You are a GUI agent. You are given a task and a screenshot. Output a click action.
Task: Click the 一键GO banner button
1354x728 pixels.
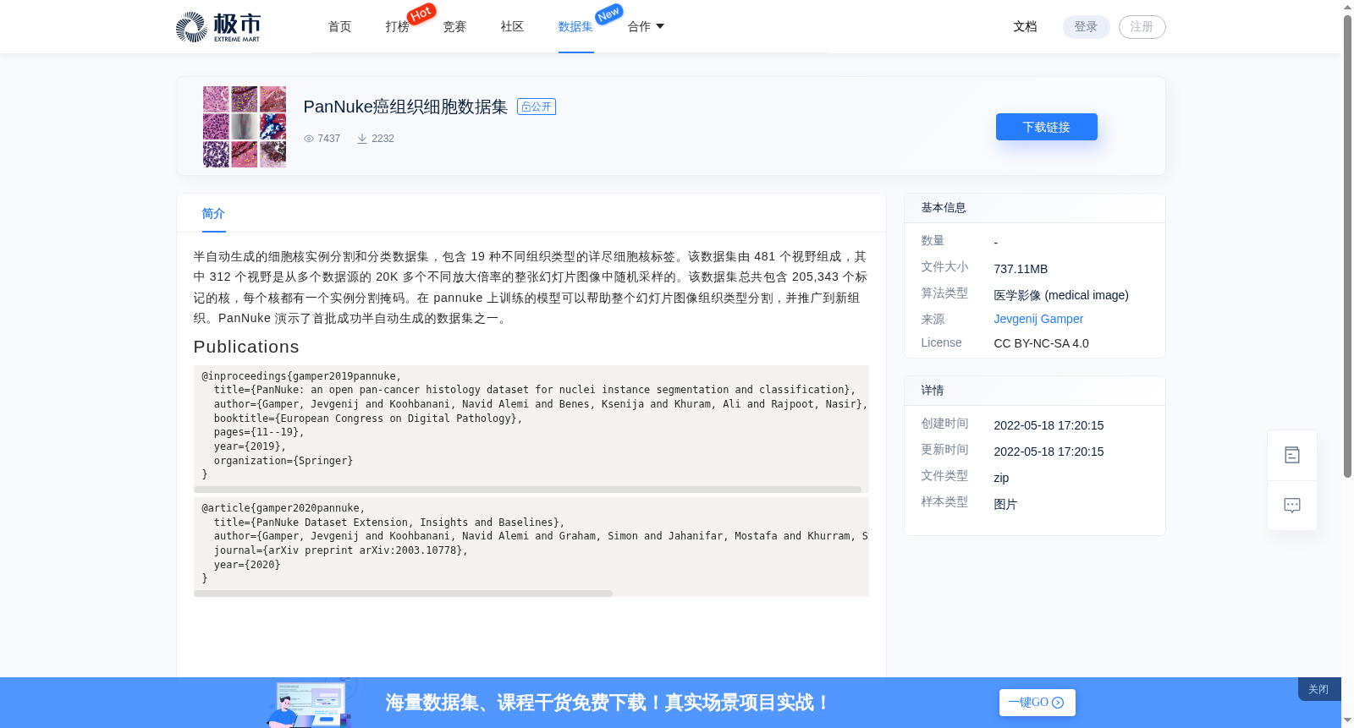1037,703
